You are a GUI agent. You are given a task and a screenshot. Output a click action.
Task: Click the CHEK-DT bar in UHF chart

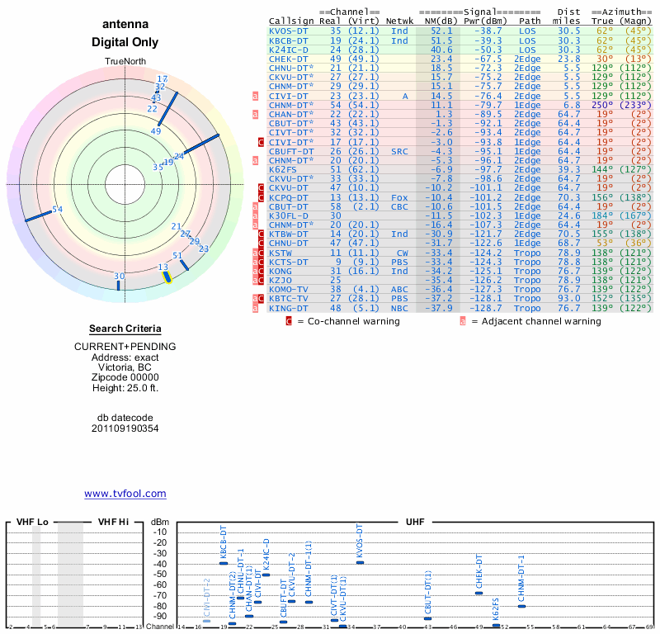point(479,594)
